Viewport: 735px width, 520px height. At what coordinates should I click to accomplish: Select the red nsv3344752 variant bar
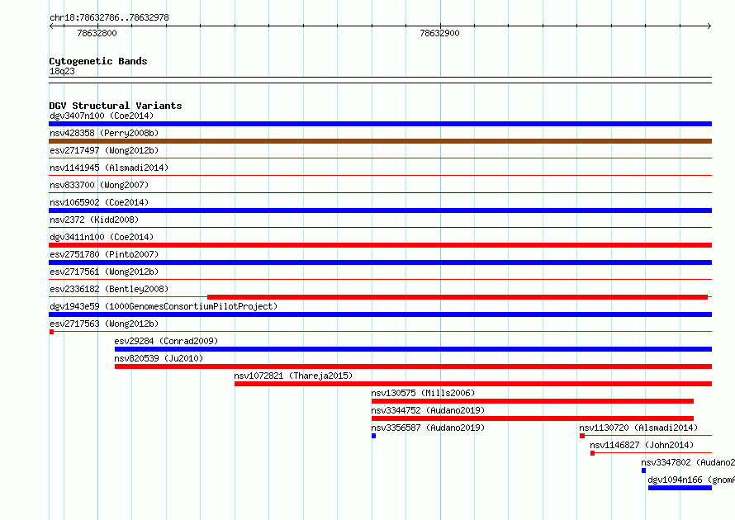(x=533, y=418)
